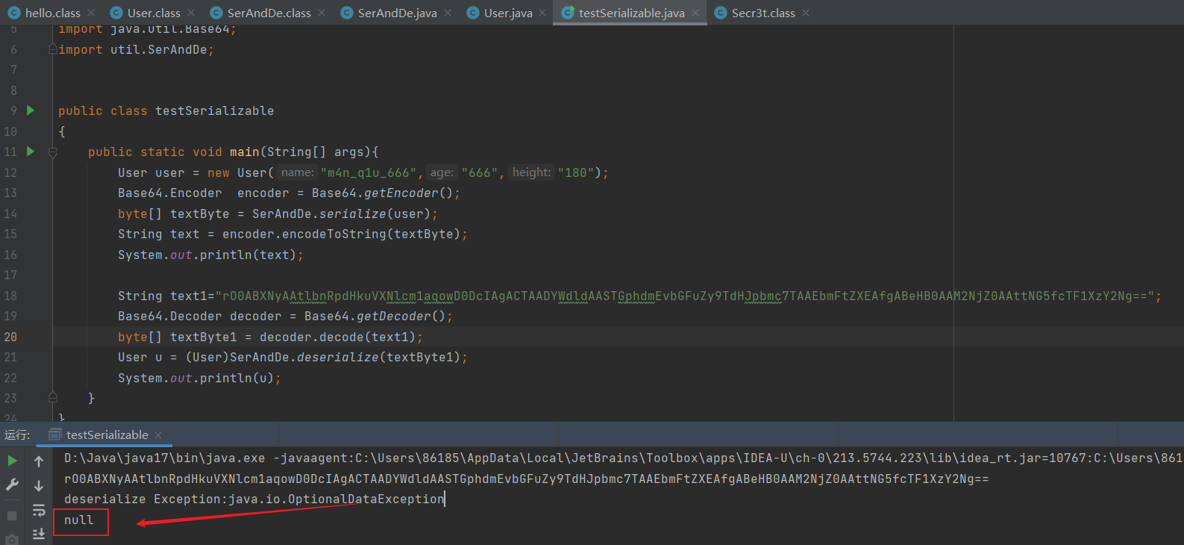Close the testSerializable run tab
Viewport: 1184px width, 545px height.
point(158,435)
